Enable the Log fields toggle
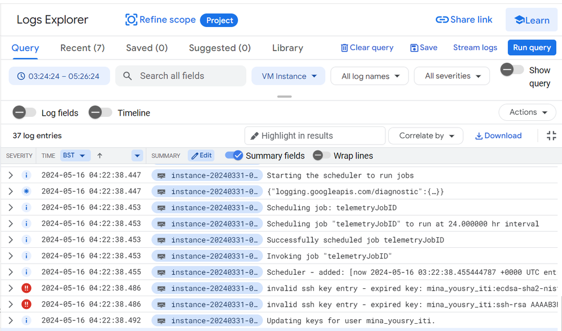 24,112
